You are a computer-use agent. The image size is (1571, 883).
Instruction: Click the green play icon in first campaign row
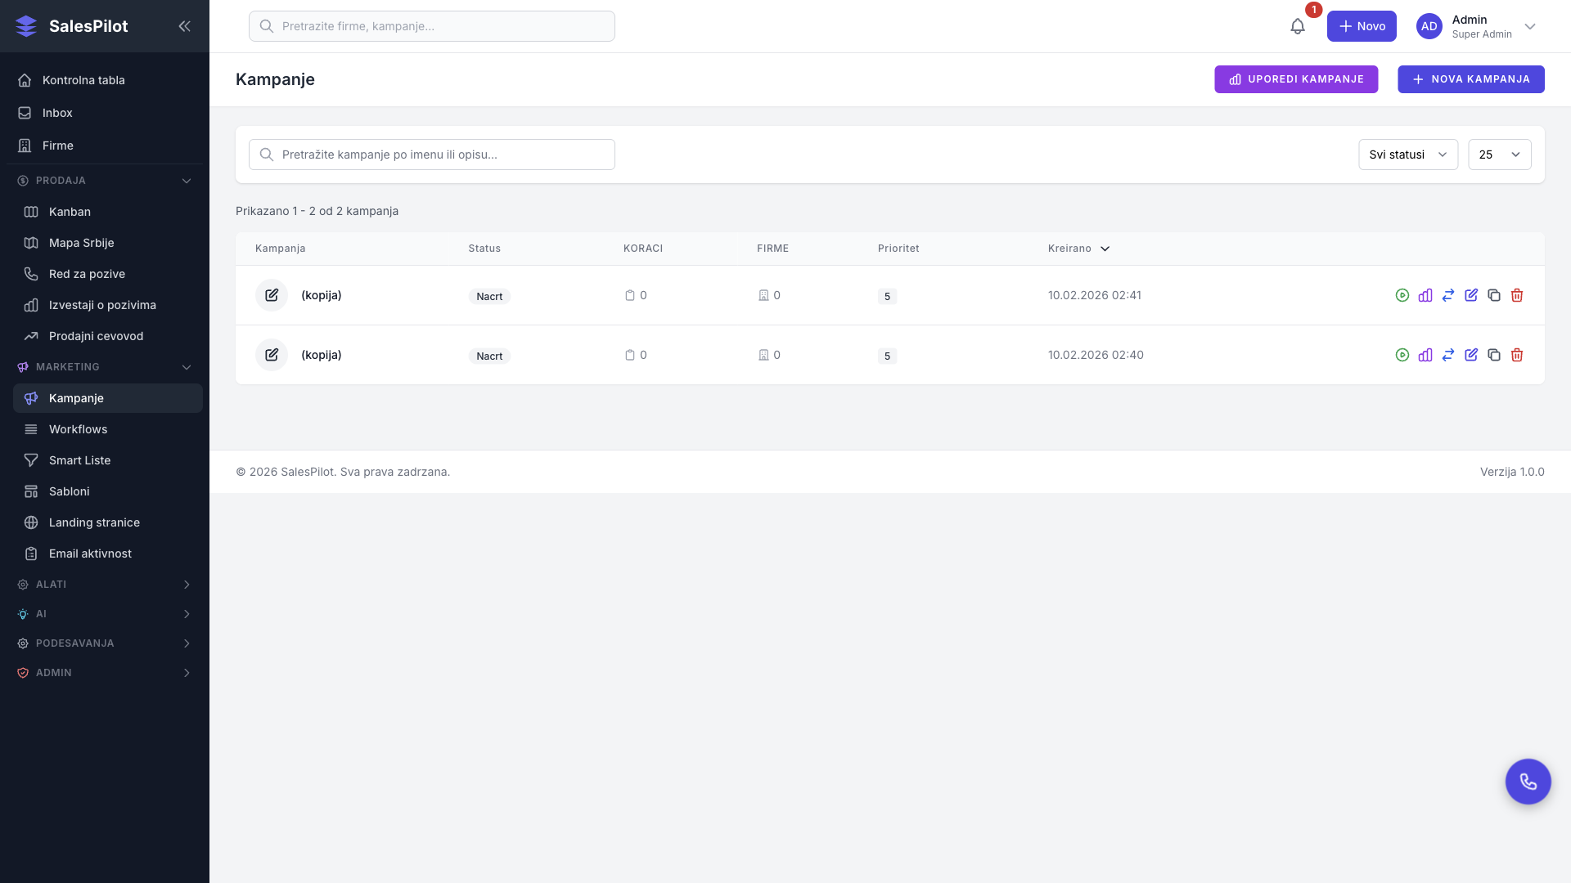coord(1402,295)
